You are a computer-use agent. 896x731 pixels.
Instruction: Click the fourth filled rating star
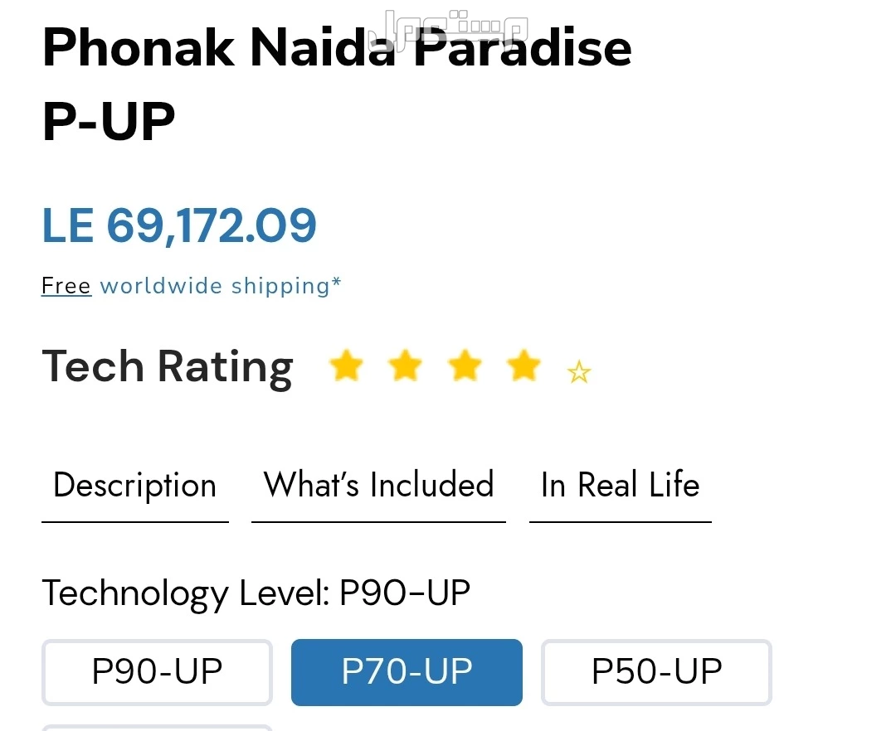523,365
